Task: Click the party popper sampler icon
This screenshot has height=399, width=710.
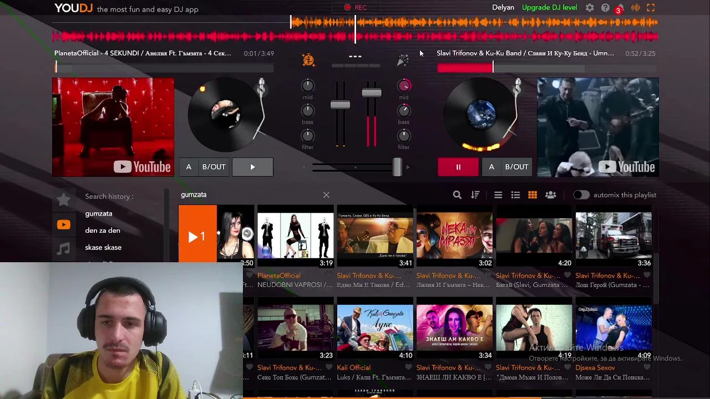Action: pos(403,60)
